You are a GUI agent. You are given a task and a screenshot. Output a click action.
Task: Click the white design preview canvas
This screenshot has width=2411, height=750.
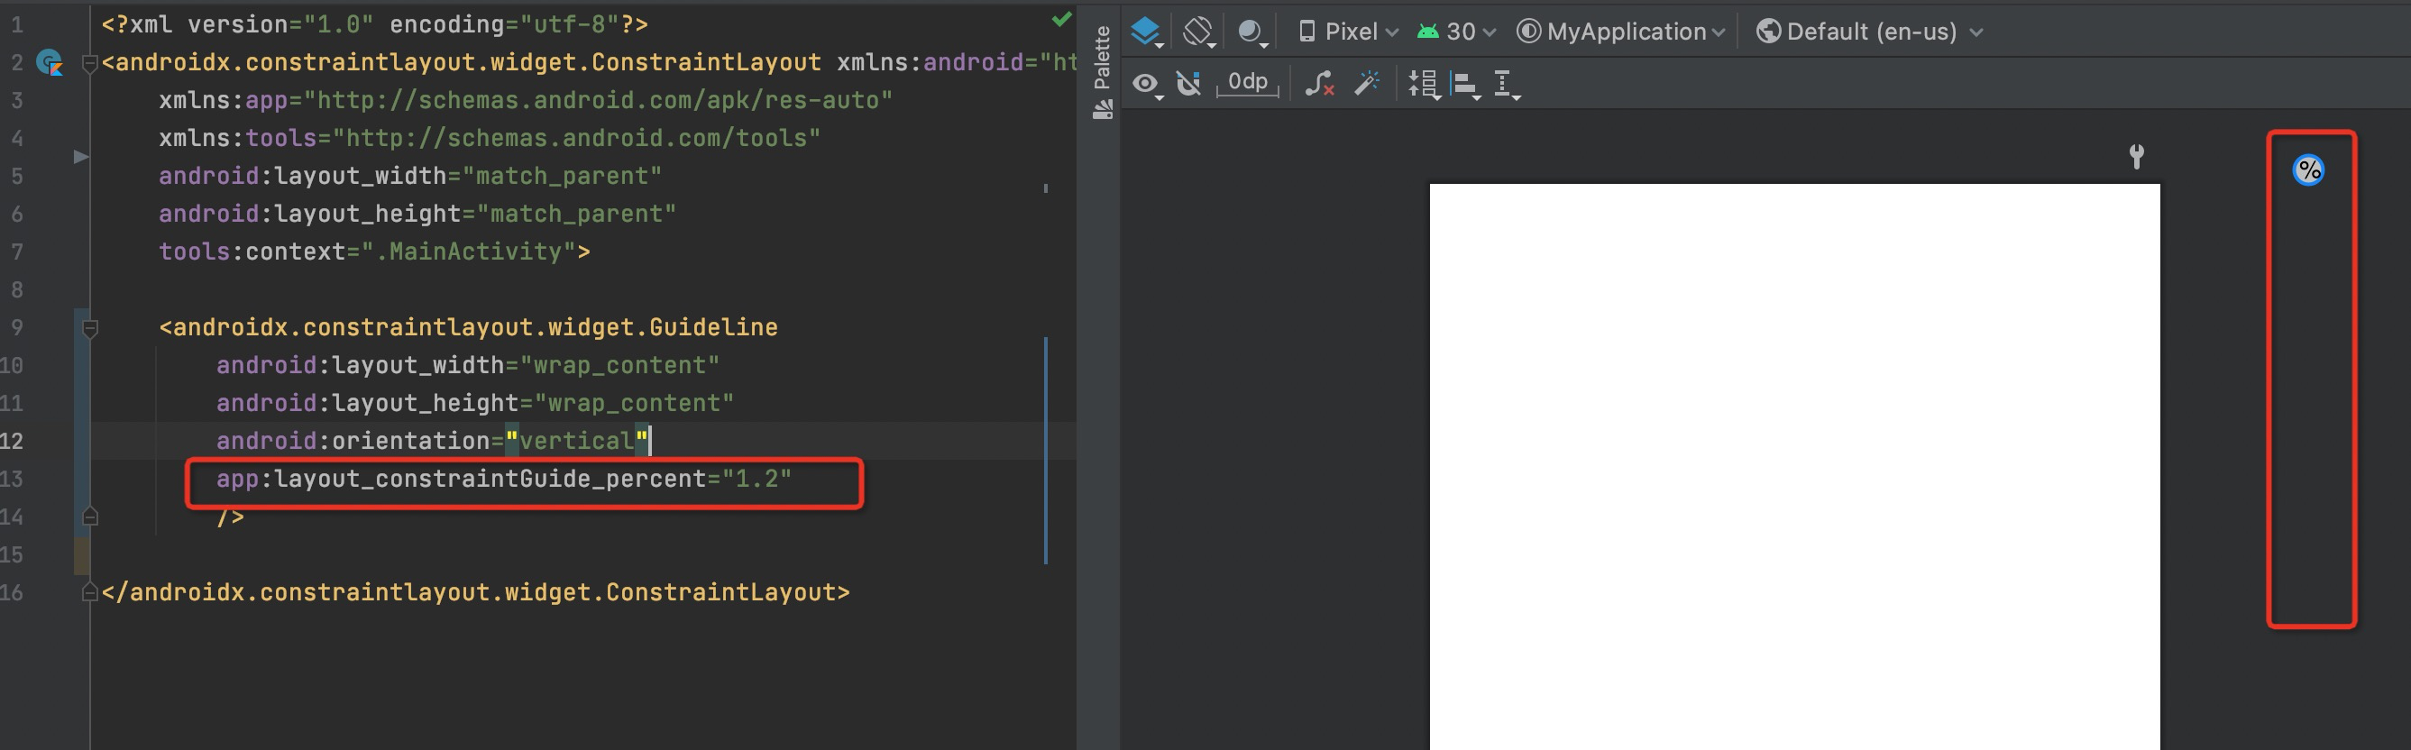click(1794, 466)
